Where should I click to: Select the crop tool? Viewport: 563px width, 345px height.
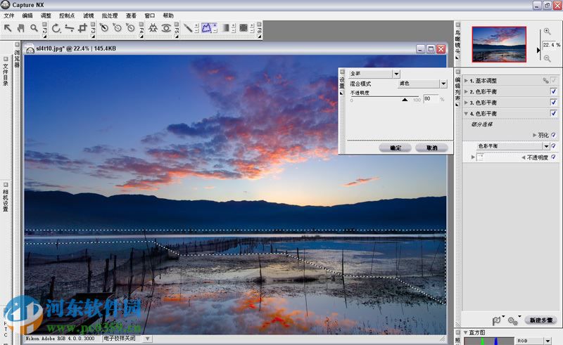[x=83, y=28]
